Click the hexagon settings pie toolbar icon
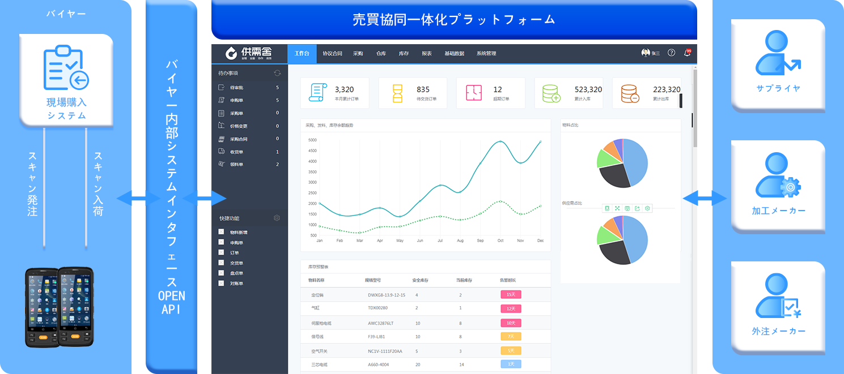844x374 pixels. click(x=647, y=208)
